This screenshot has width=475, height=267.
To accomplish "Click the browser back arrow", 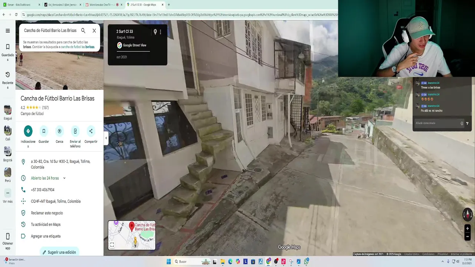I will [4, 14].
